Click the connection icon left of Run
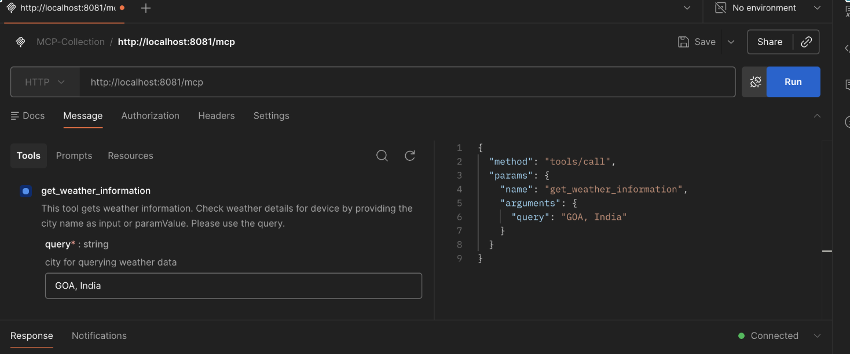Viewport: 850px width, 354px height. pos(755,82)
